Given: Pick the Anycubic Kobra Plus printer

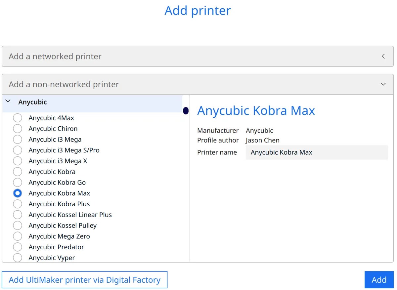Looking at the screenshot, I should (18, 204).
